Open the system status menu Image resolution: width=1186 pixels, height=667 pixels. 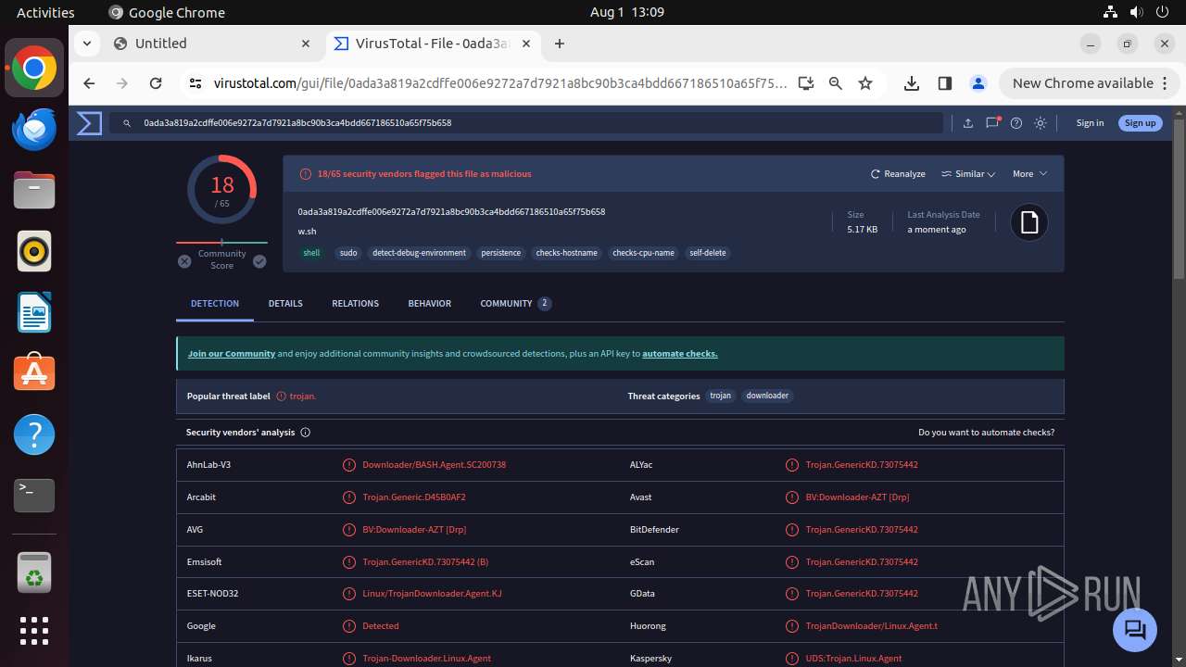tap(1137, 12)
